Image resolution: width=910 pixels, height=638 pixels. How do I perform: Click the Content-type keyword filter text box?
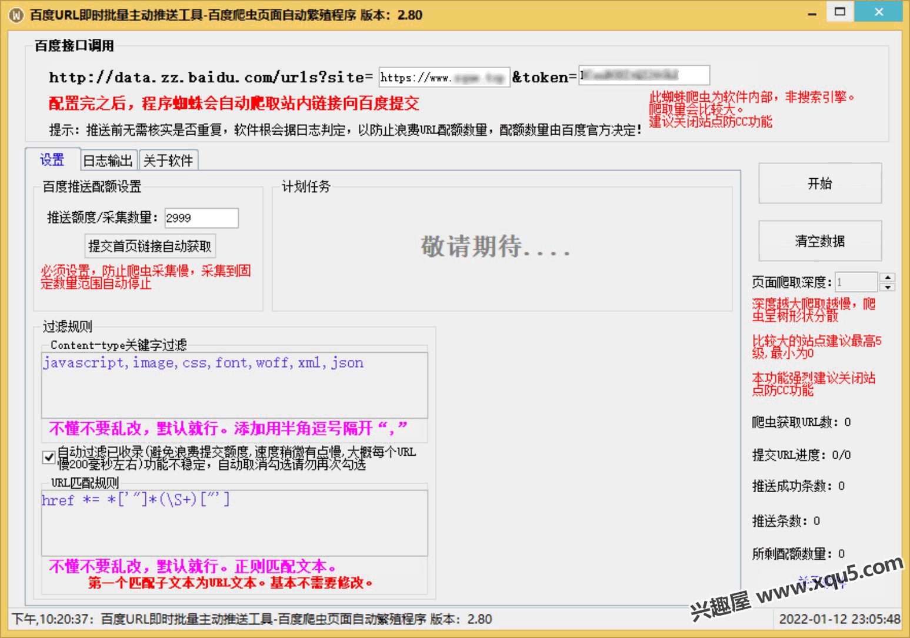click(x=234, y=385)
